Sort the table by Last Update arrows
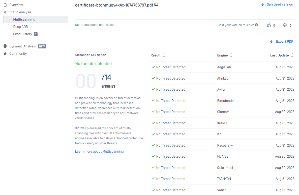This screenshot has width=299, height=195. pos(292,55)
